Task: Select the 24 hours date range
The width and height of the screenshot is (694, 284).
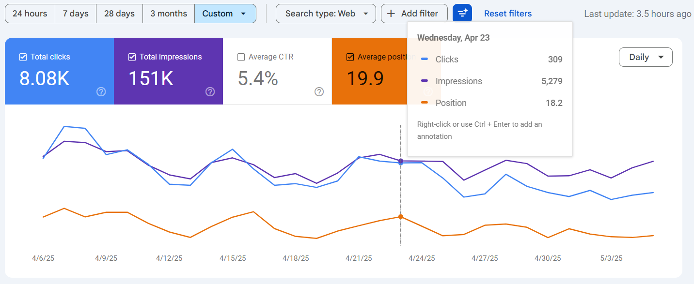Action: pyautogui.click(x=30, y=14)
